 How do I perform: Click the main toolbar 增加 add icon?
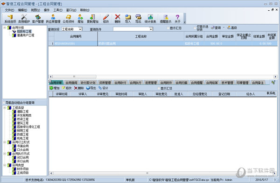[80, 19]
